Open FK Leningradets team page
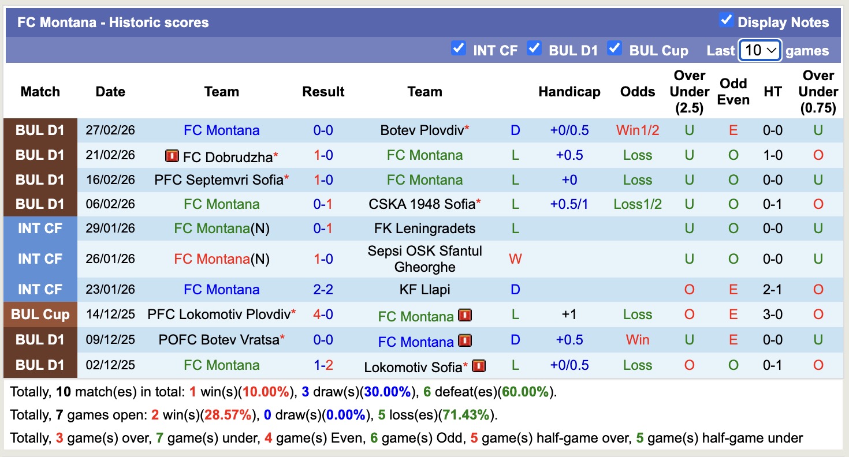 click(425, 228)
